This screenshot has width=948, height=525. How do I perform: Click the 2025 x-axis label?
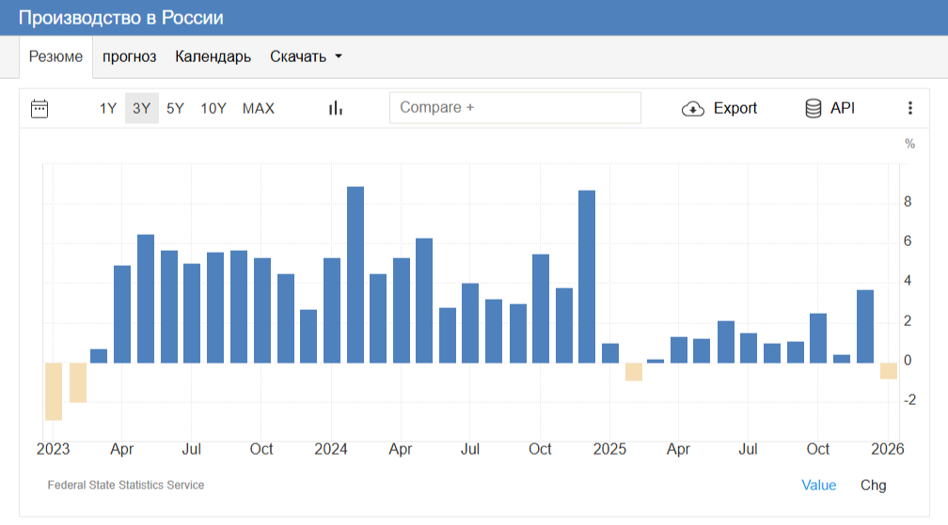point(609,449)
